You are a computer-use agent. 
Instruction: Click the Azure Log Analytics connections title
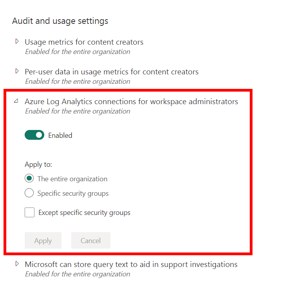pos(131,101)
